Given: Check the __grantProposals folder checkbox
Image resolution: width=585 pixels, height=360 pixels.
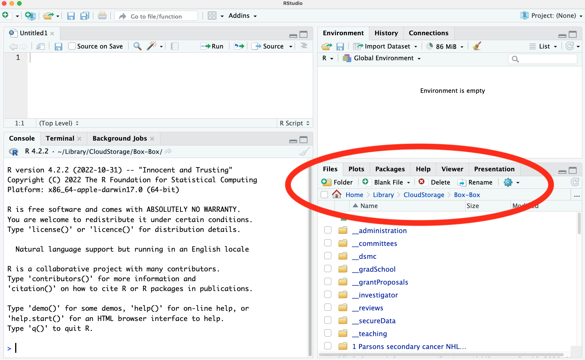Looking at the screenshot, I should [328, 282].
